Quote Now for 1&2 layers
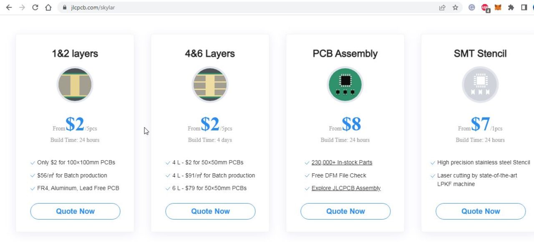This screenshot has width=534, height=242. [75, 211]
